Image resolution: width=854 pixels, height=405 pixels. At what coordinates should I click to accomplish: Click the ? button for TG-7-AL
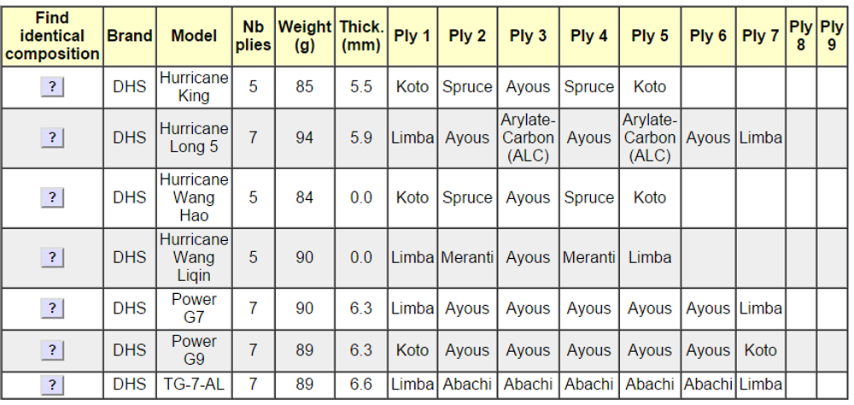click(52, 385)
